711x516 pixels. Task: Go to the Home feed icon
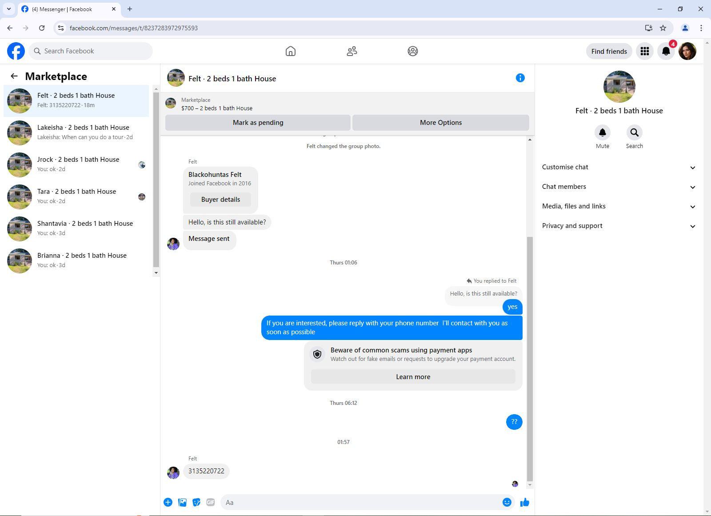coord(291,51)
